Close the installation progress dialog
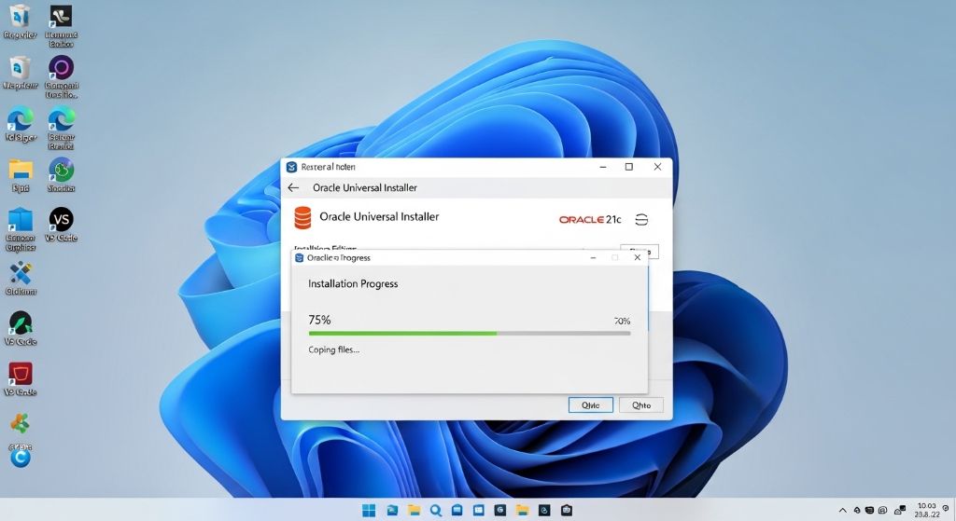This screenshot has width=956, height=521. click(x=637, y=257)
